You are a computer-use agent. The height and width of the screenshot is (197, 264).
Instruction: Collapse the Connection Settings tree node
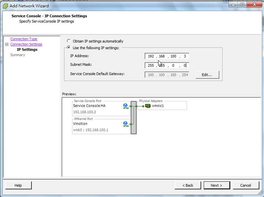7,44
